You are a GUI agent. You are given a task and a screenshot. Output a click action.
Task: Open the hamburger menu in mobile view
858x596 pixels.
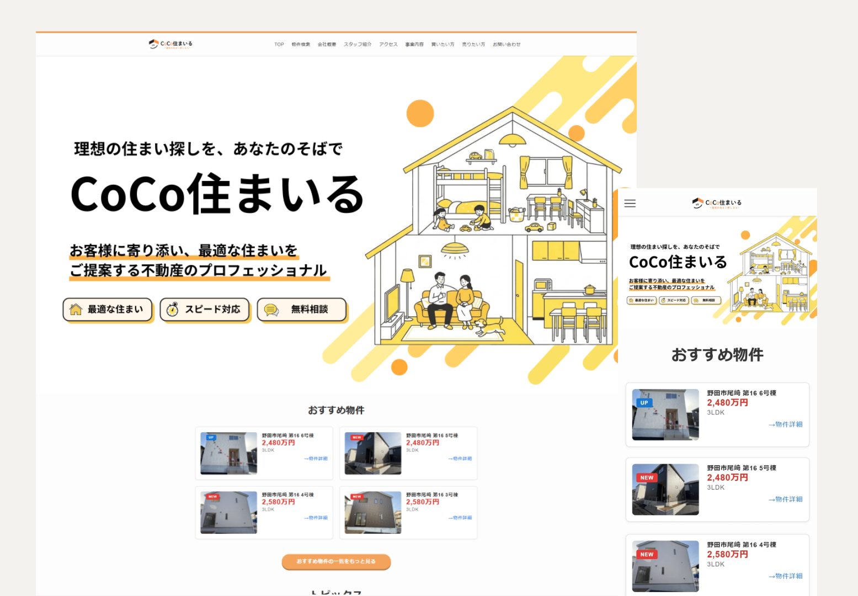pos(630,203)
